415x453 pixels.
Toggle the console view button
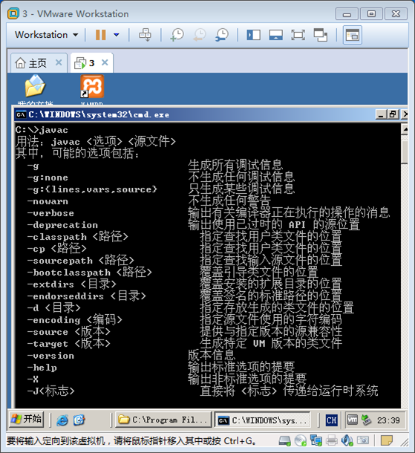pyautogui.click(x=353, y=35)
